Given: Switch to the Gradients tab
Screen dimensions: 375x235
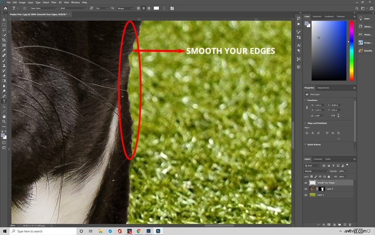Looking at the screenshot, I should pyautogui.click(x=329, y=16).
